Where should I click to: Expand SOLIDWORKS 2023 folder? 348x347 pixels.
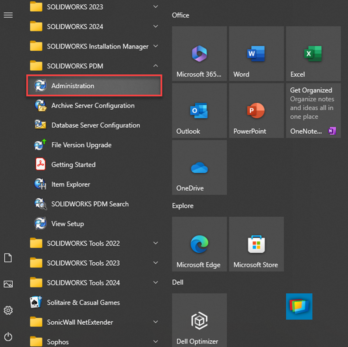pyautogui.click(x=94, y=7)
